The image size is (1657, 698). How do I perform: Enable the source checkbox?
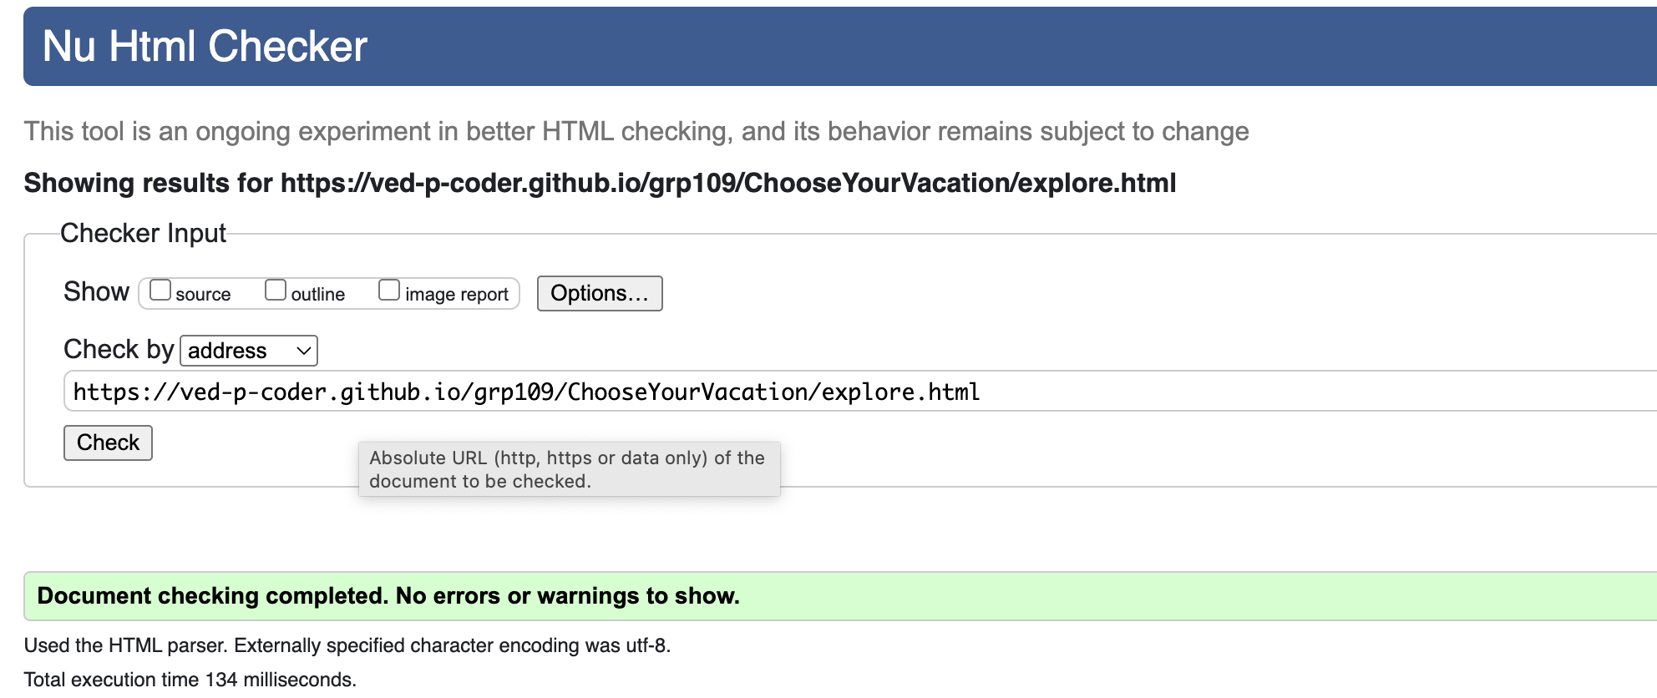[160, 291]
